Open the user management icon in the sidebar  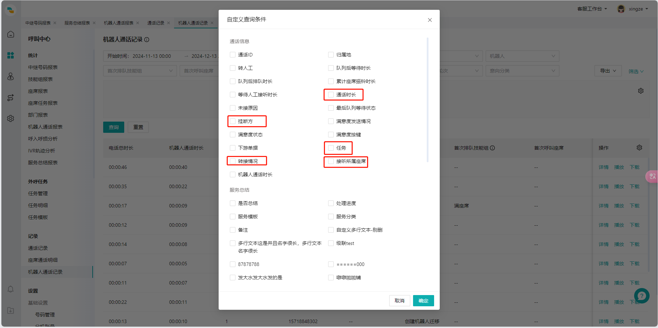(11, 76)
